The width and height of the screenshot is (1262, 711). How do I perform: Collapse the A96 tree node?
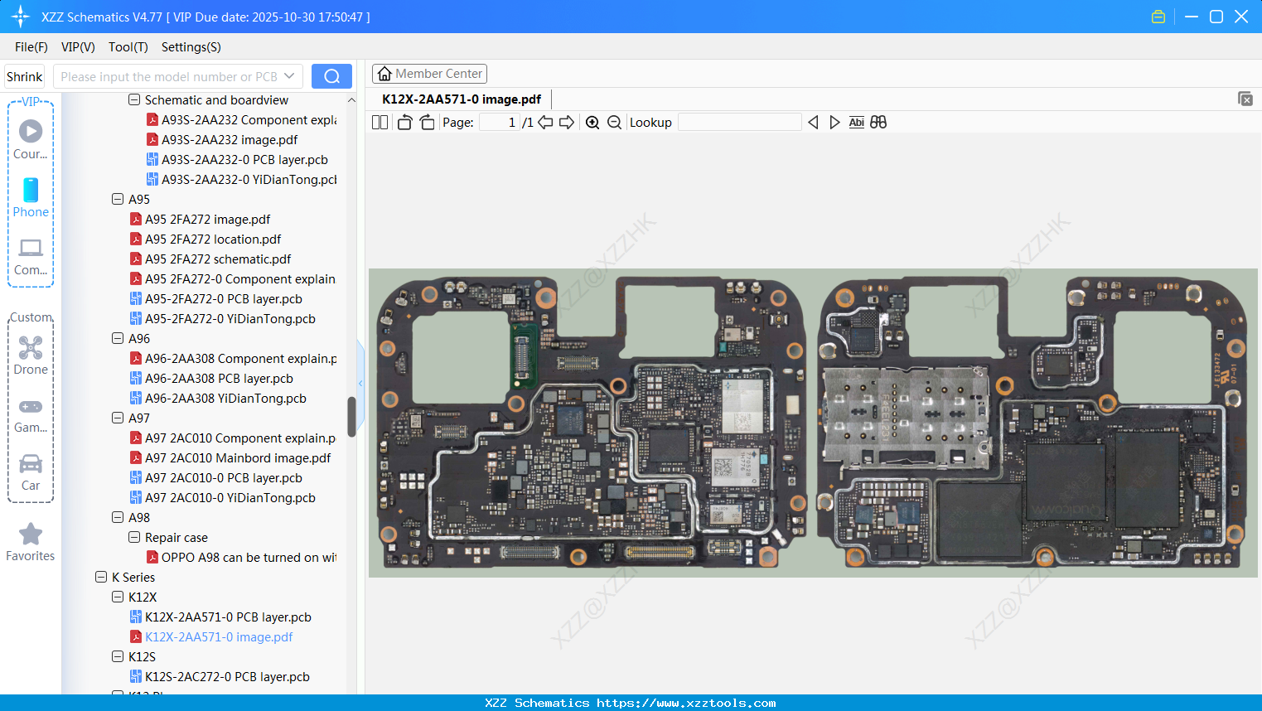point(118,338)
